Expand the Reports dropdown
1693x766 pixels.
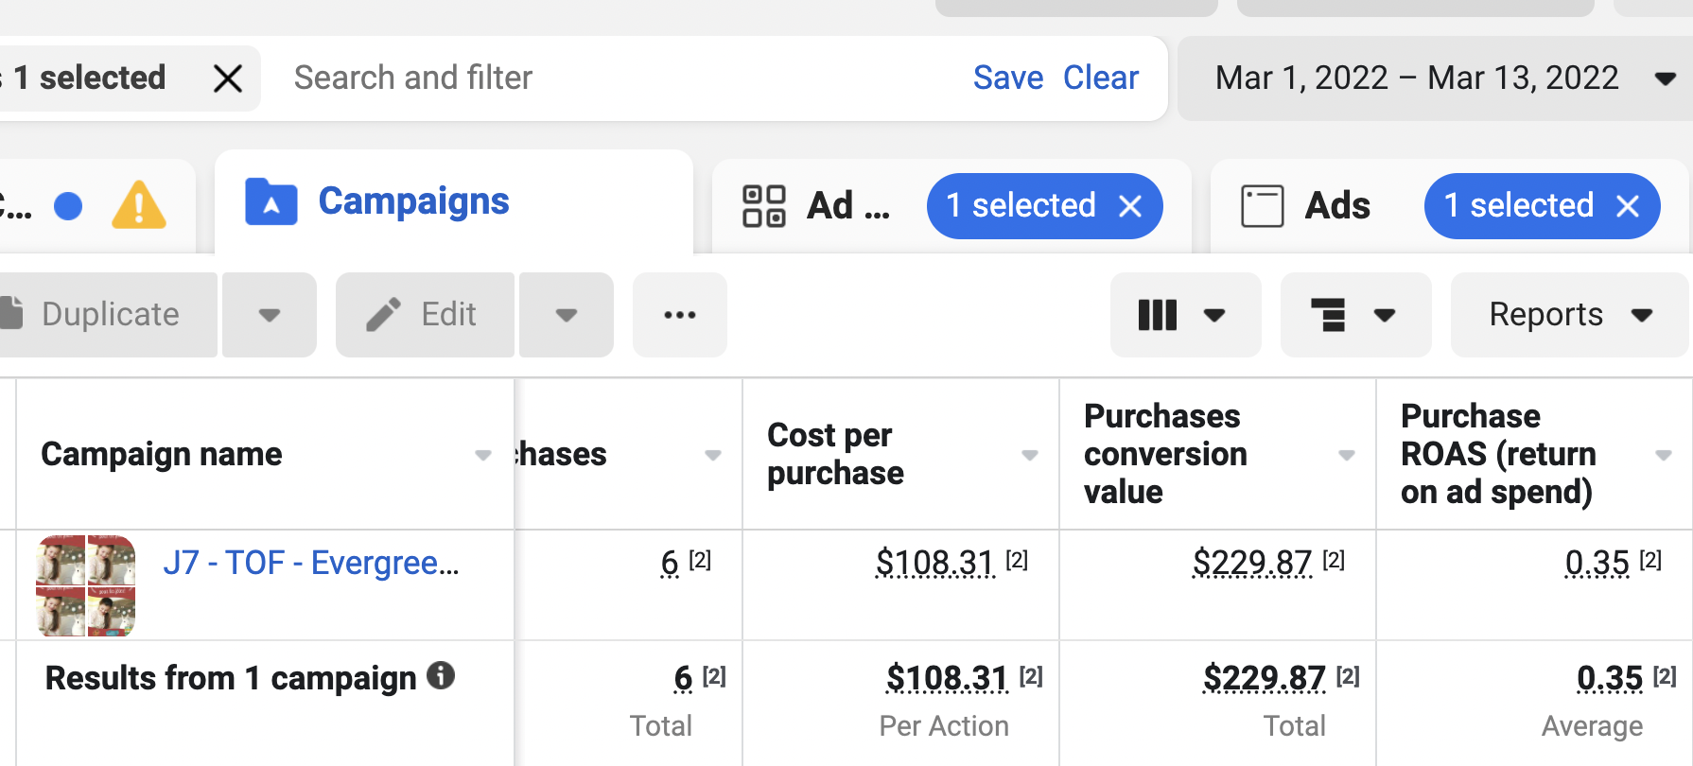click(x=1569, y=315)
